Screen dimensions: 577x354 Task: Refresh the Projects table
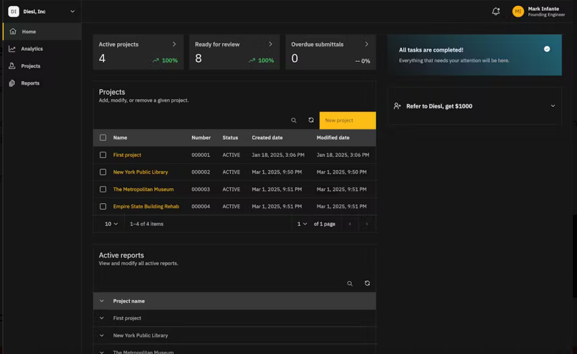(311, 120)
